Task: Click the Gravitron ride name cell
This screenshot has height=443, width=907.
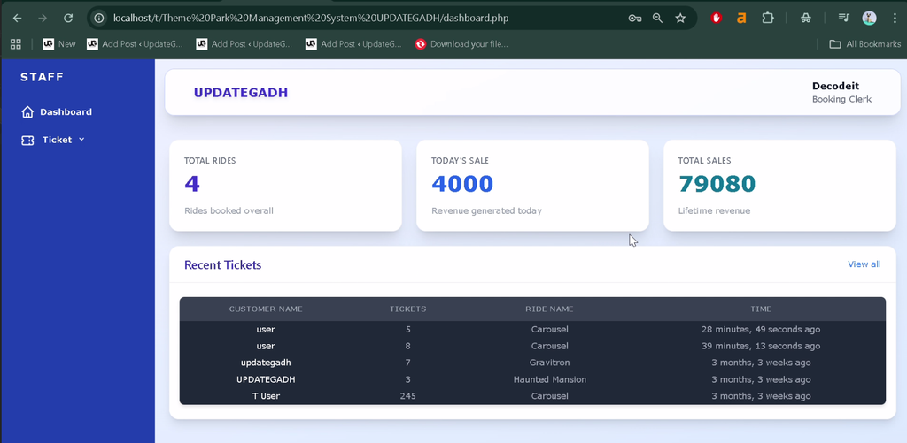Action: pyautogui.click(x=549, y=363)
